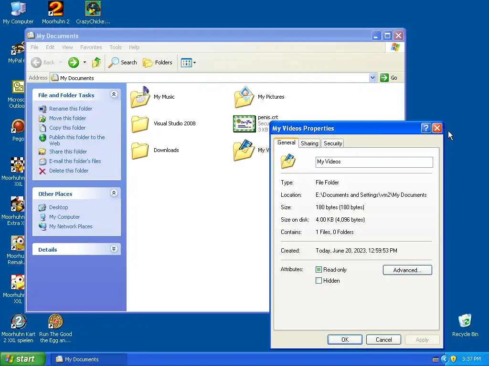This screenshot has height=366, width=489.
Task: Collapse the File and Folder Tasks panel
Action: [x=114, y=94]
